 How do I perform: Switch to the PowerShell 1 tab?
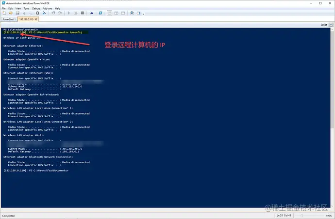click(x=9, y=19)
